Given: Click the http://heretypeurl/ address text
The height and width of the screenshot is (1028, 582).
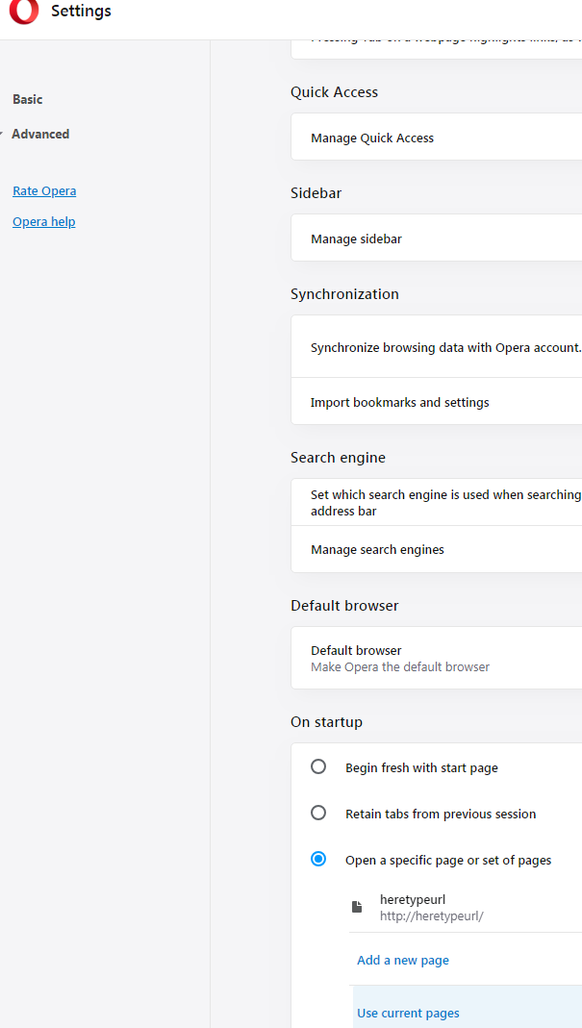Looking at the screenshot, I should tap(432, 915).
